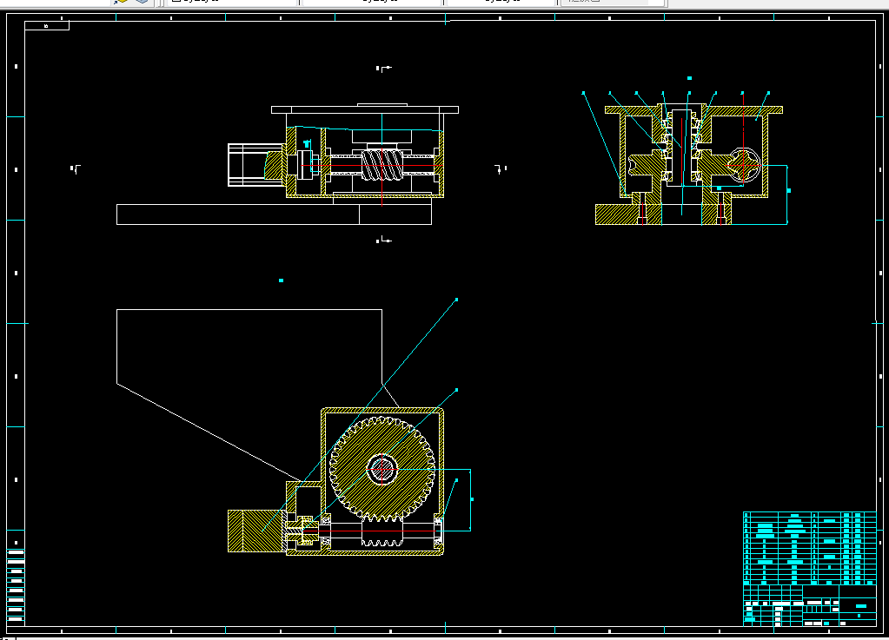
Task: Select the section arrow marker right of the top-left view
Action: 501,168
